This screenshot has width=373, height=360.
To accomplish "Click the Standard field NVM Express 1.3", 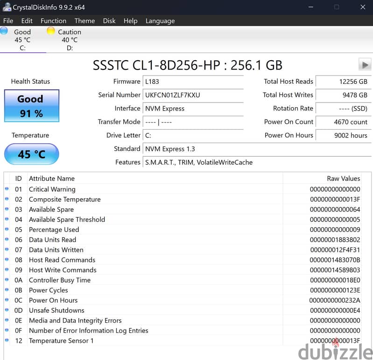I will (x=257, y=149).
